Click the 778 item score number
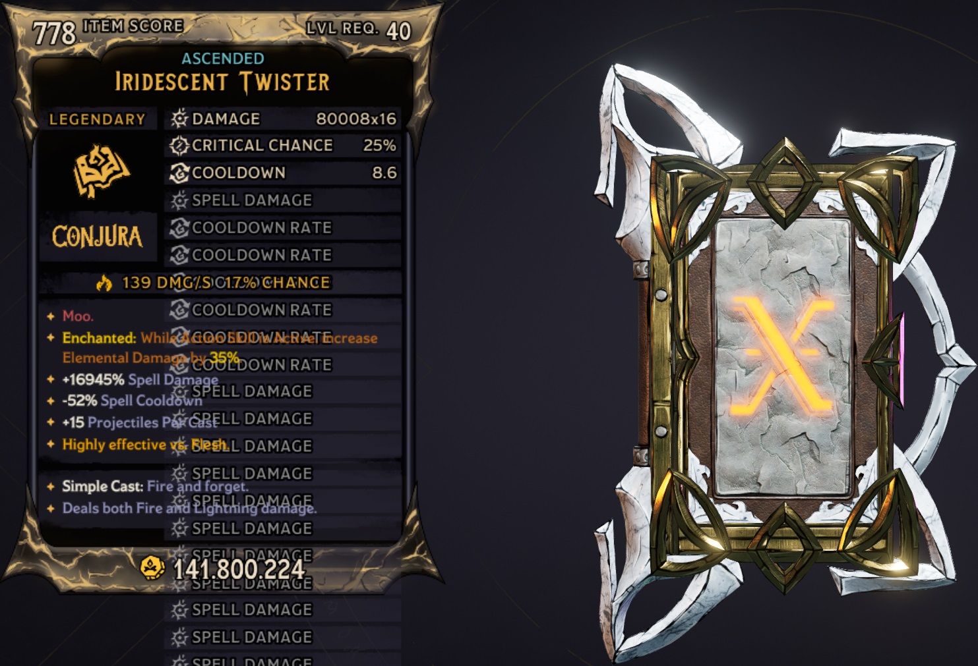 coord(54,33)
